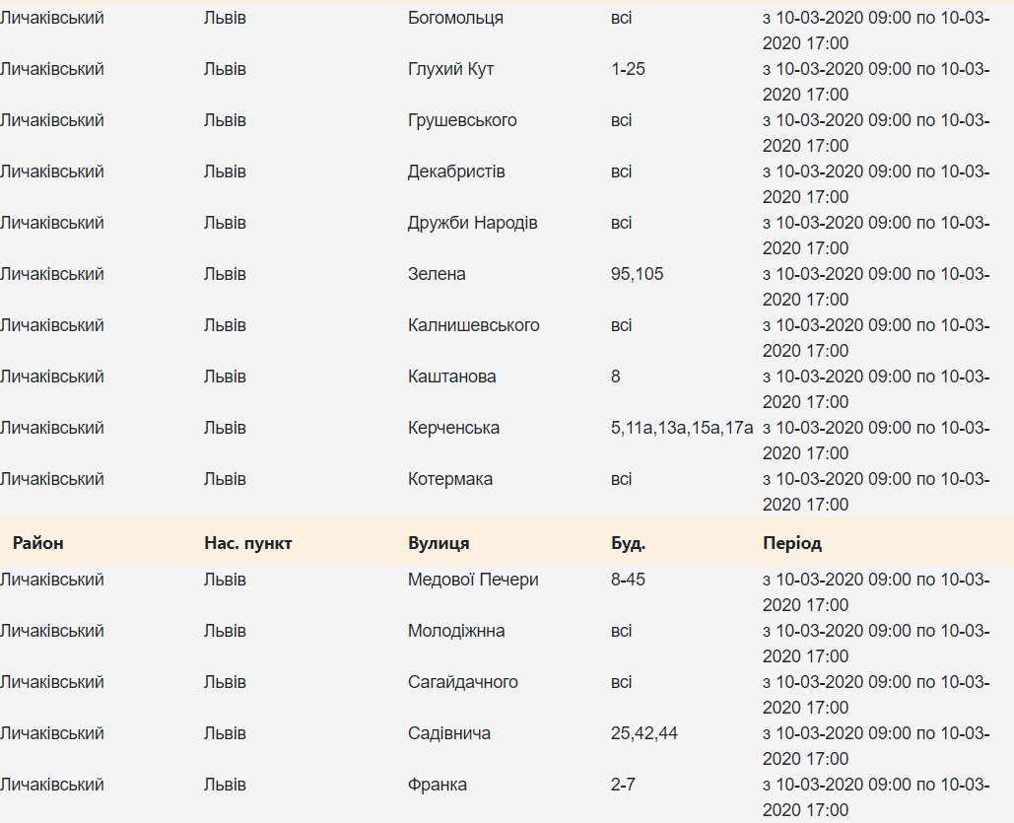Select the Глухий Кут street name
Image resolution: width=1014 pixels, height=823 pixels.
pyautogui.click(x=450, y=69)
